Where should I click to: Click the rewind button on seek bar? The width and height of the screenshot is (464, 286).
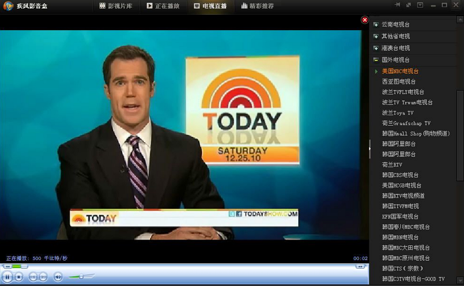[x=8, y=267]
